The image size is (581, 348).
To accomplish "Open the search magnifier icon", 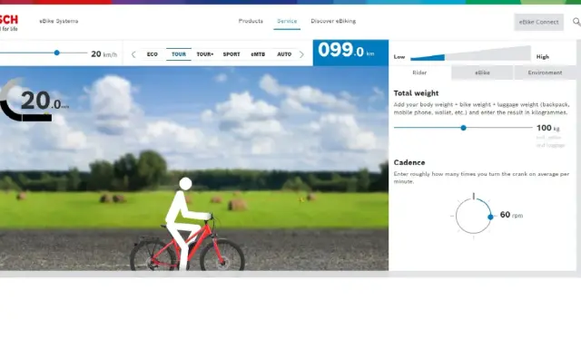I will (576, 22).
